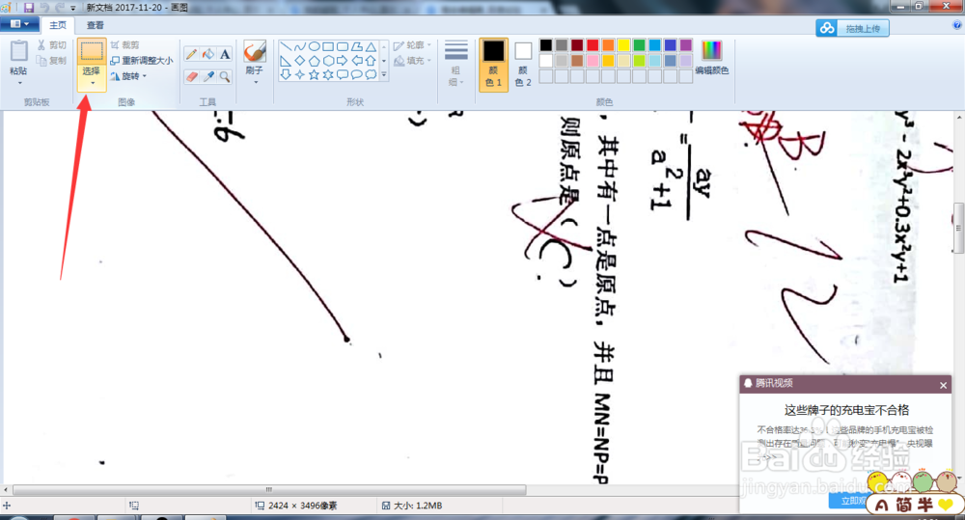Pick the diamond shape
Viewport: 965px width, 520px height.
(300, 61)
